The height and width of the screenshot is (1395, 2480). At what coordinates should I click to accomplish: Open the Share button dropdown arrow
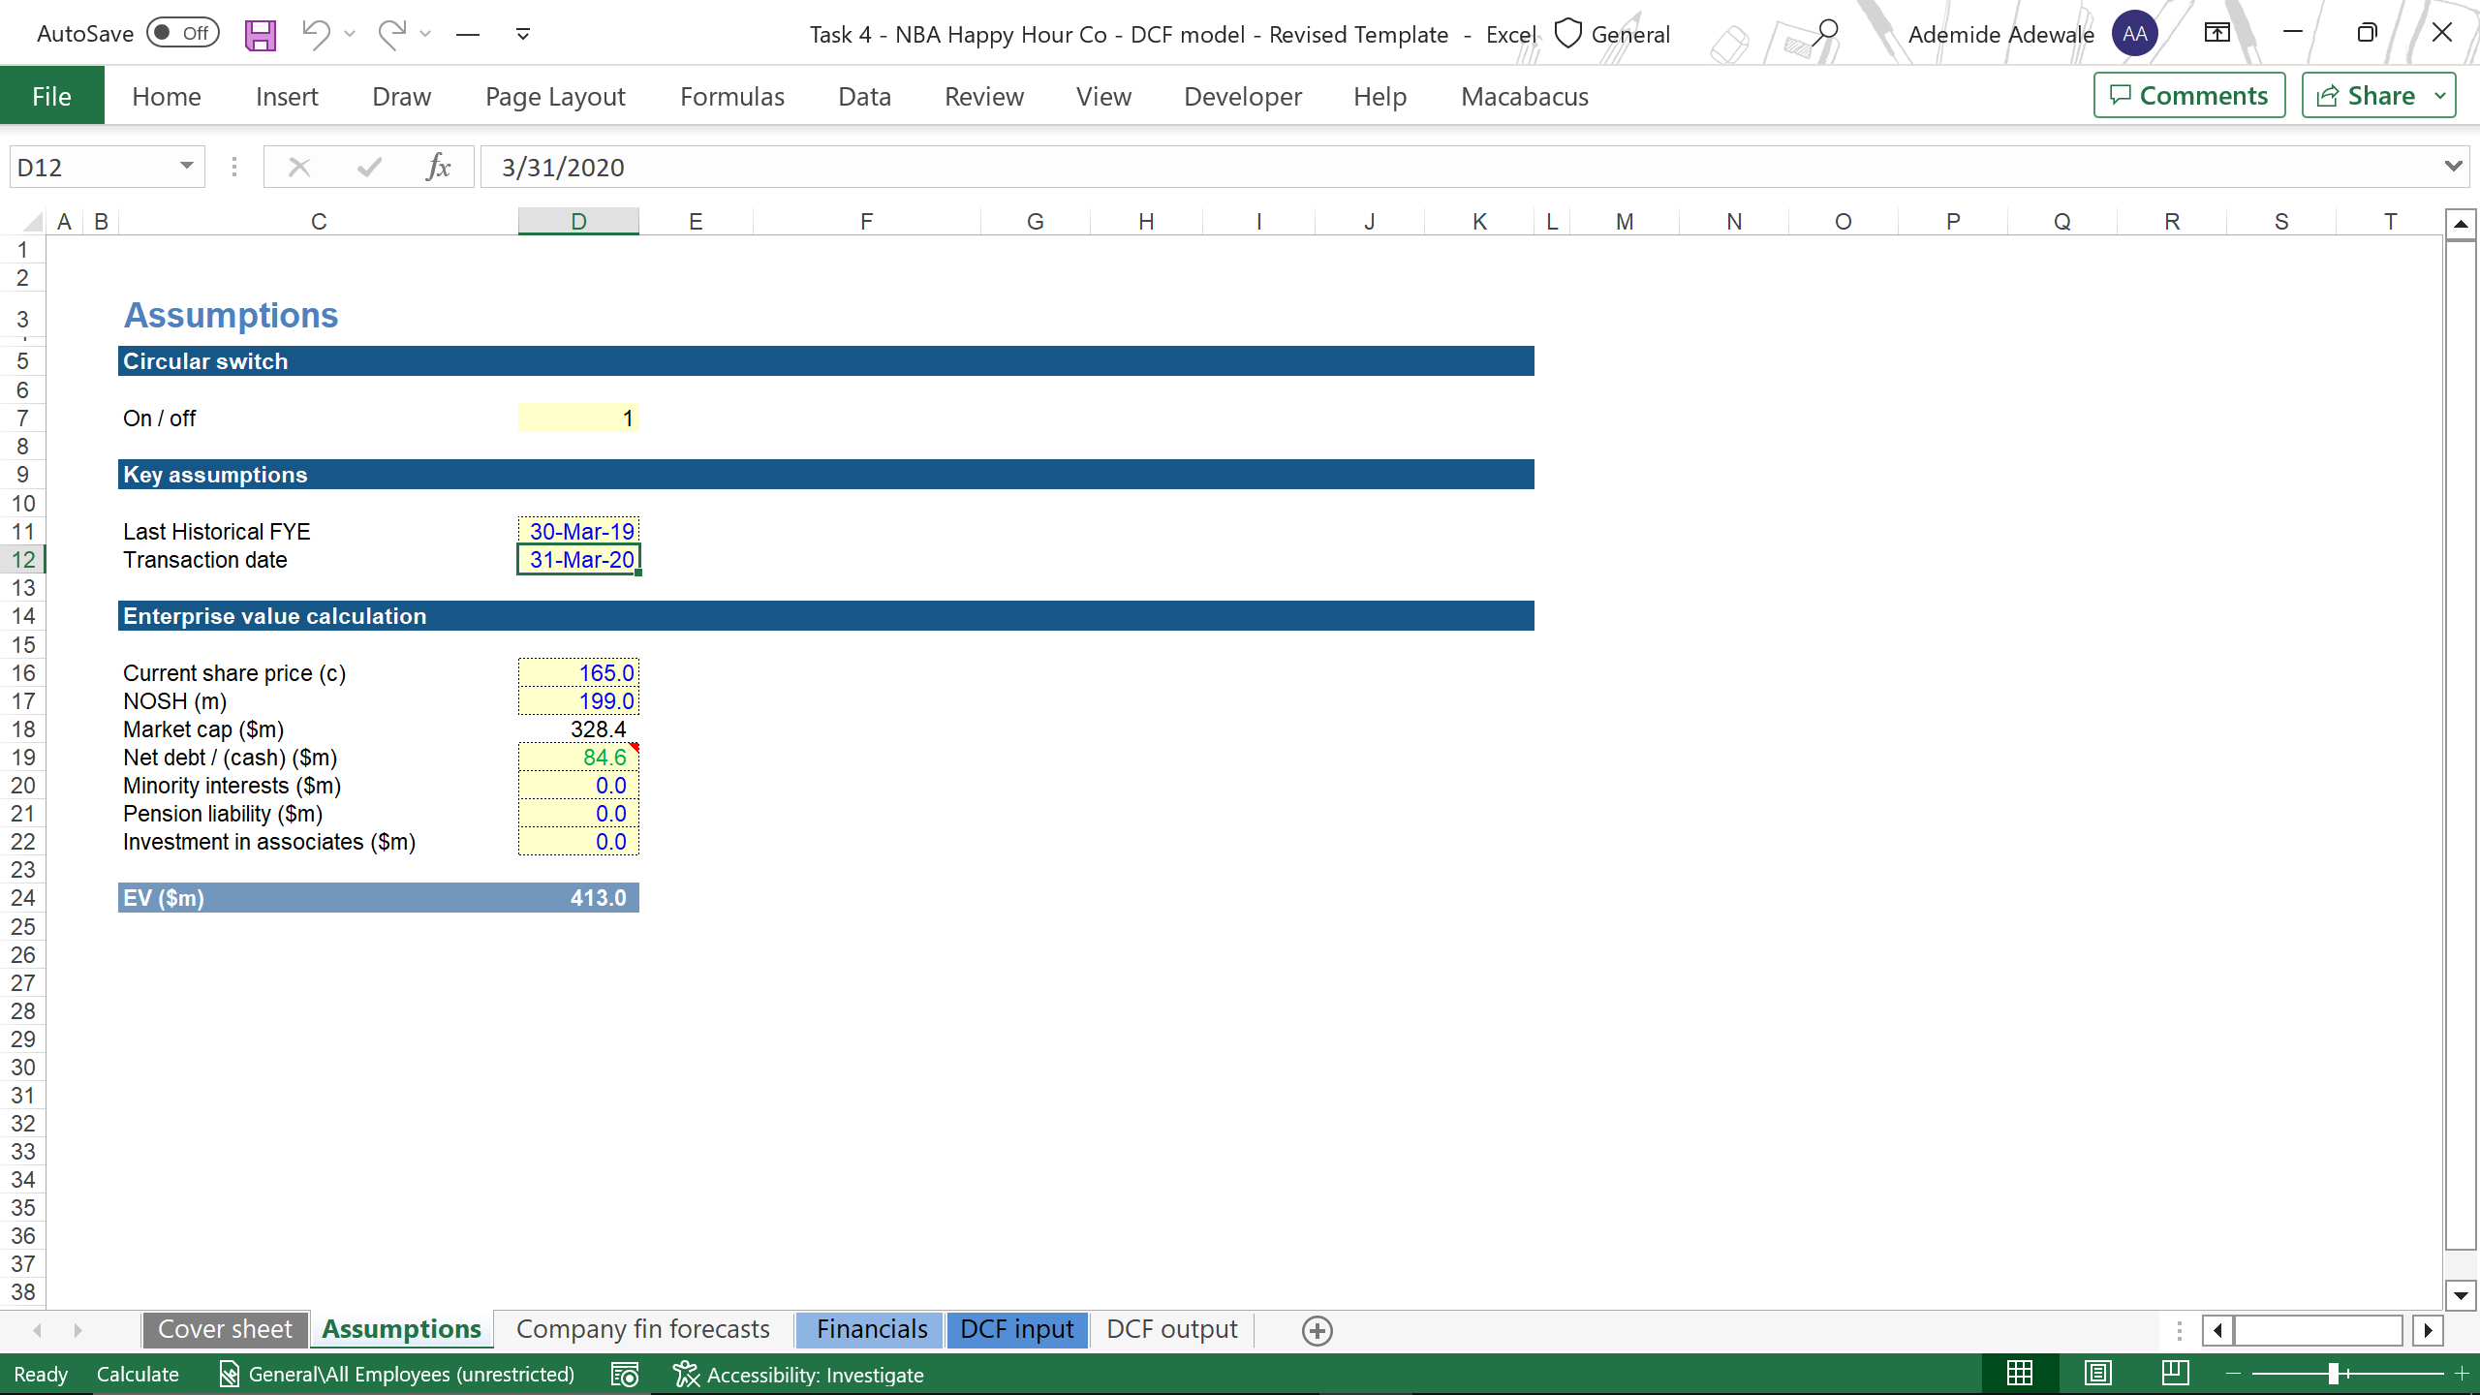2440,96
